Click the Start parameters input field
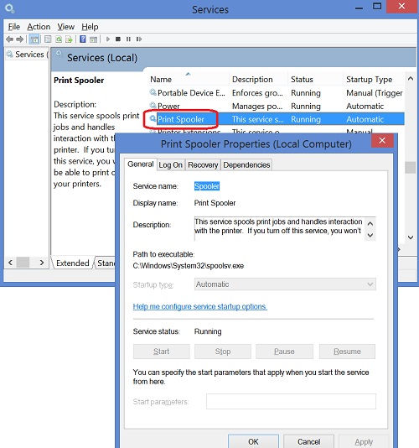The width and height of the screenshot is (419, 448). (291, 401)
